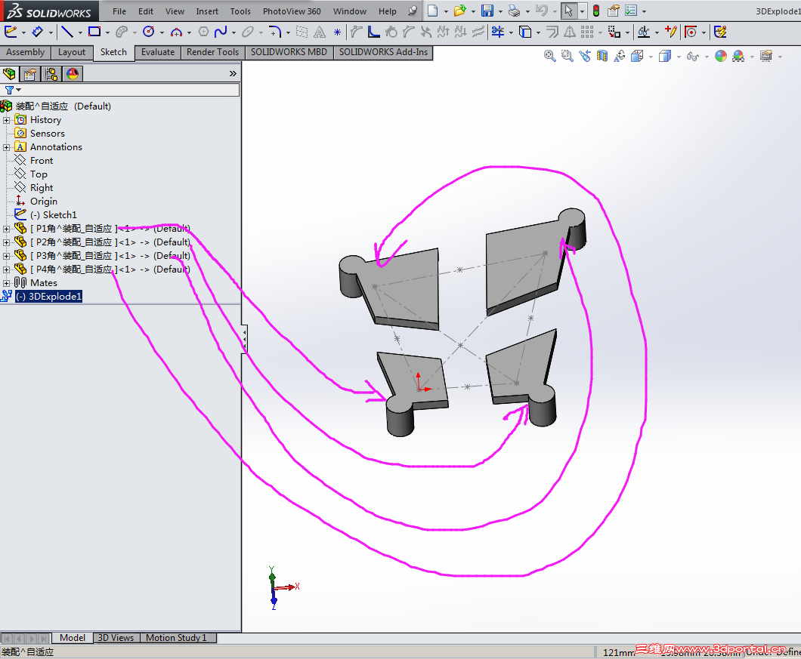Switch to the Assembly tab
The height and width of the screenshot is (659, 801).
point(26,52)
